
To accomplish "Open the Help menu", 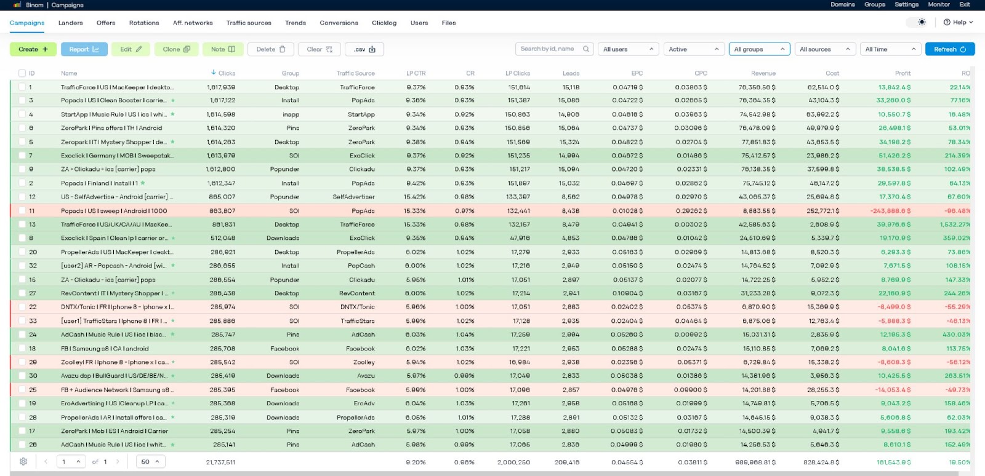I will pos(959,22).
